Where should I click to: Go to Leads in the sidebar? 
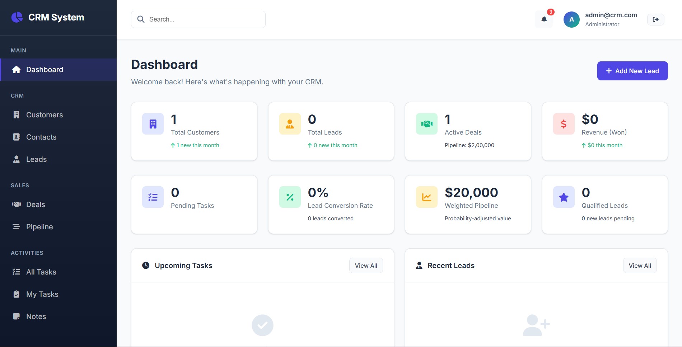[36, 159]
